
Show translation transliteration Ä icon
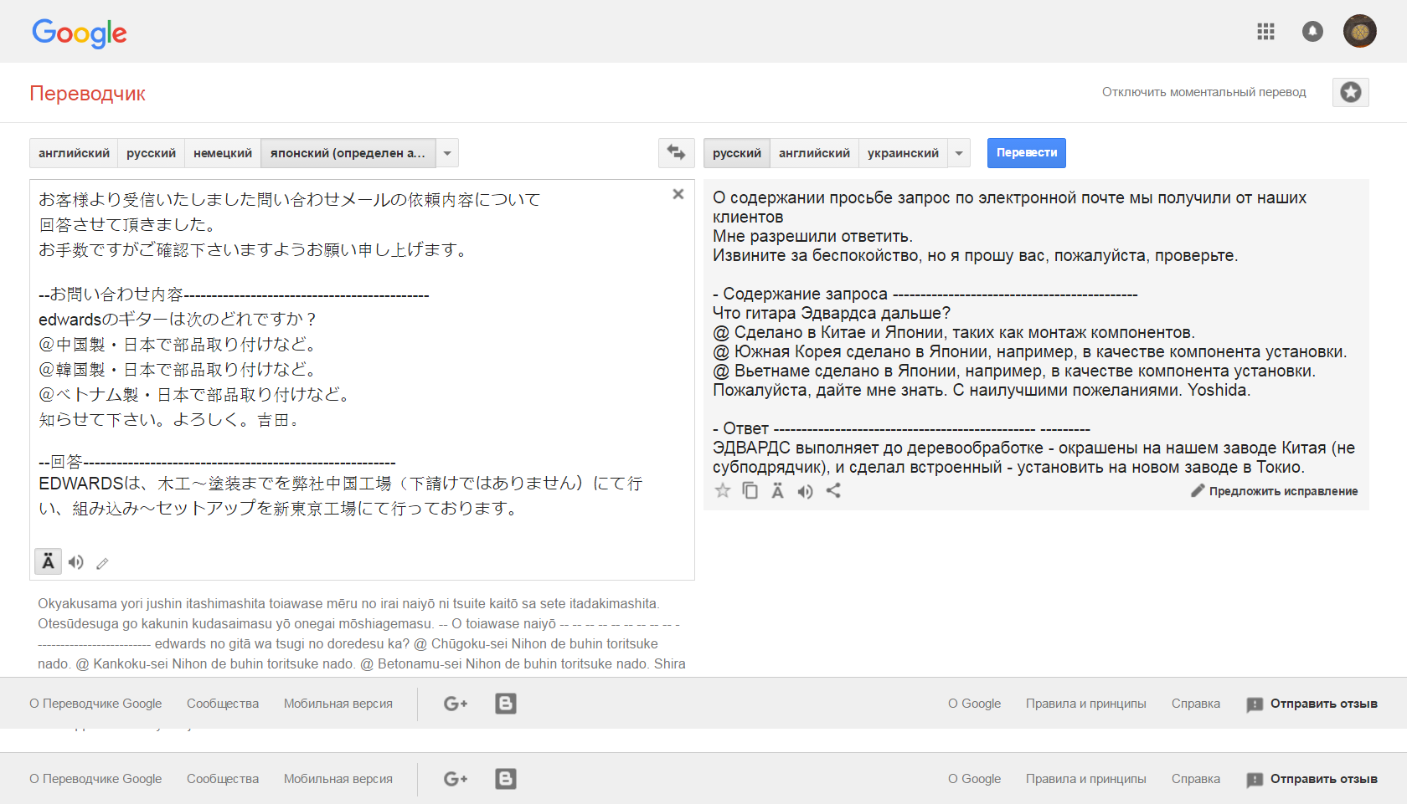coord(778,491)
